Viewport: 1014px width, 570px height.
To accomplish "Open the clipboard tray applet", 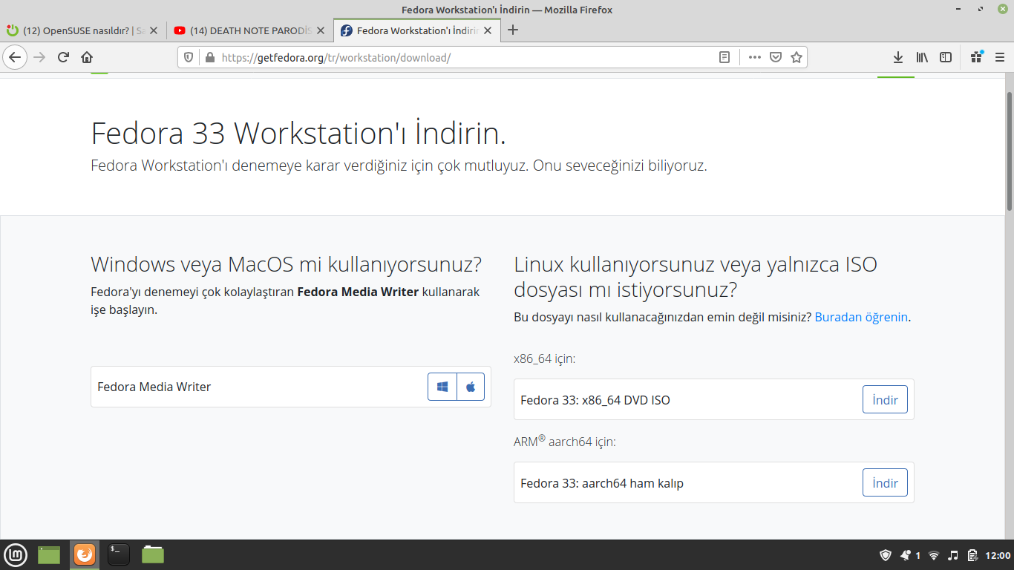I will coord(972,555).
